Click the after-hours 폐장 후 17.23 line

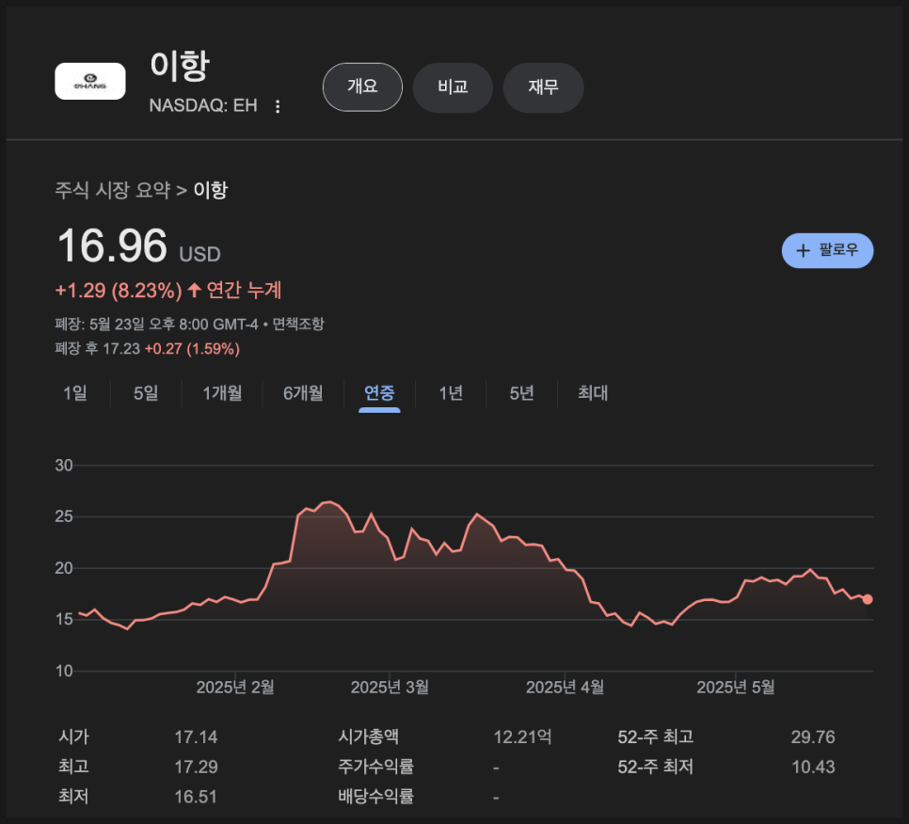pyautogui.click(x=147, y=349)
